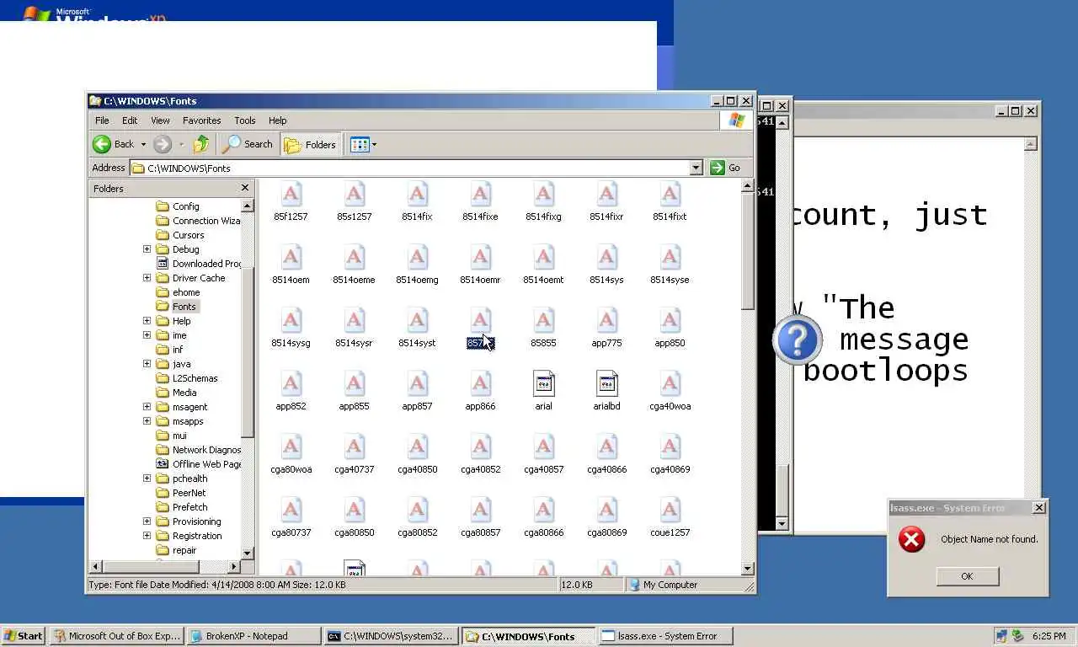
Task: Open the Address bar dropdown arrow
Action: click(696, 168)
